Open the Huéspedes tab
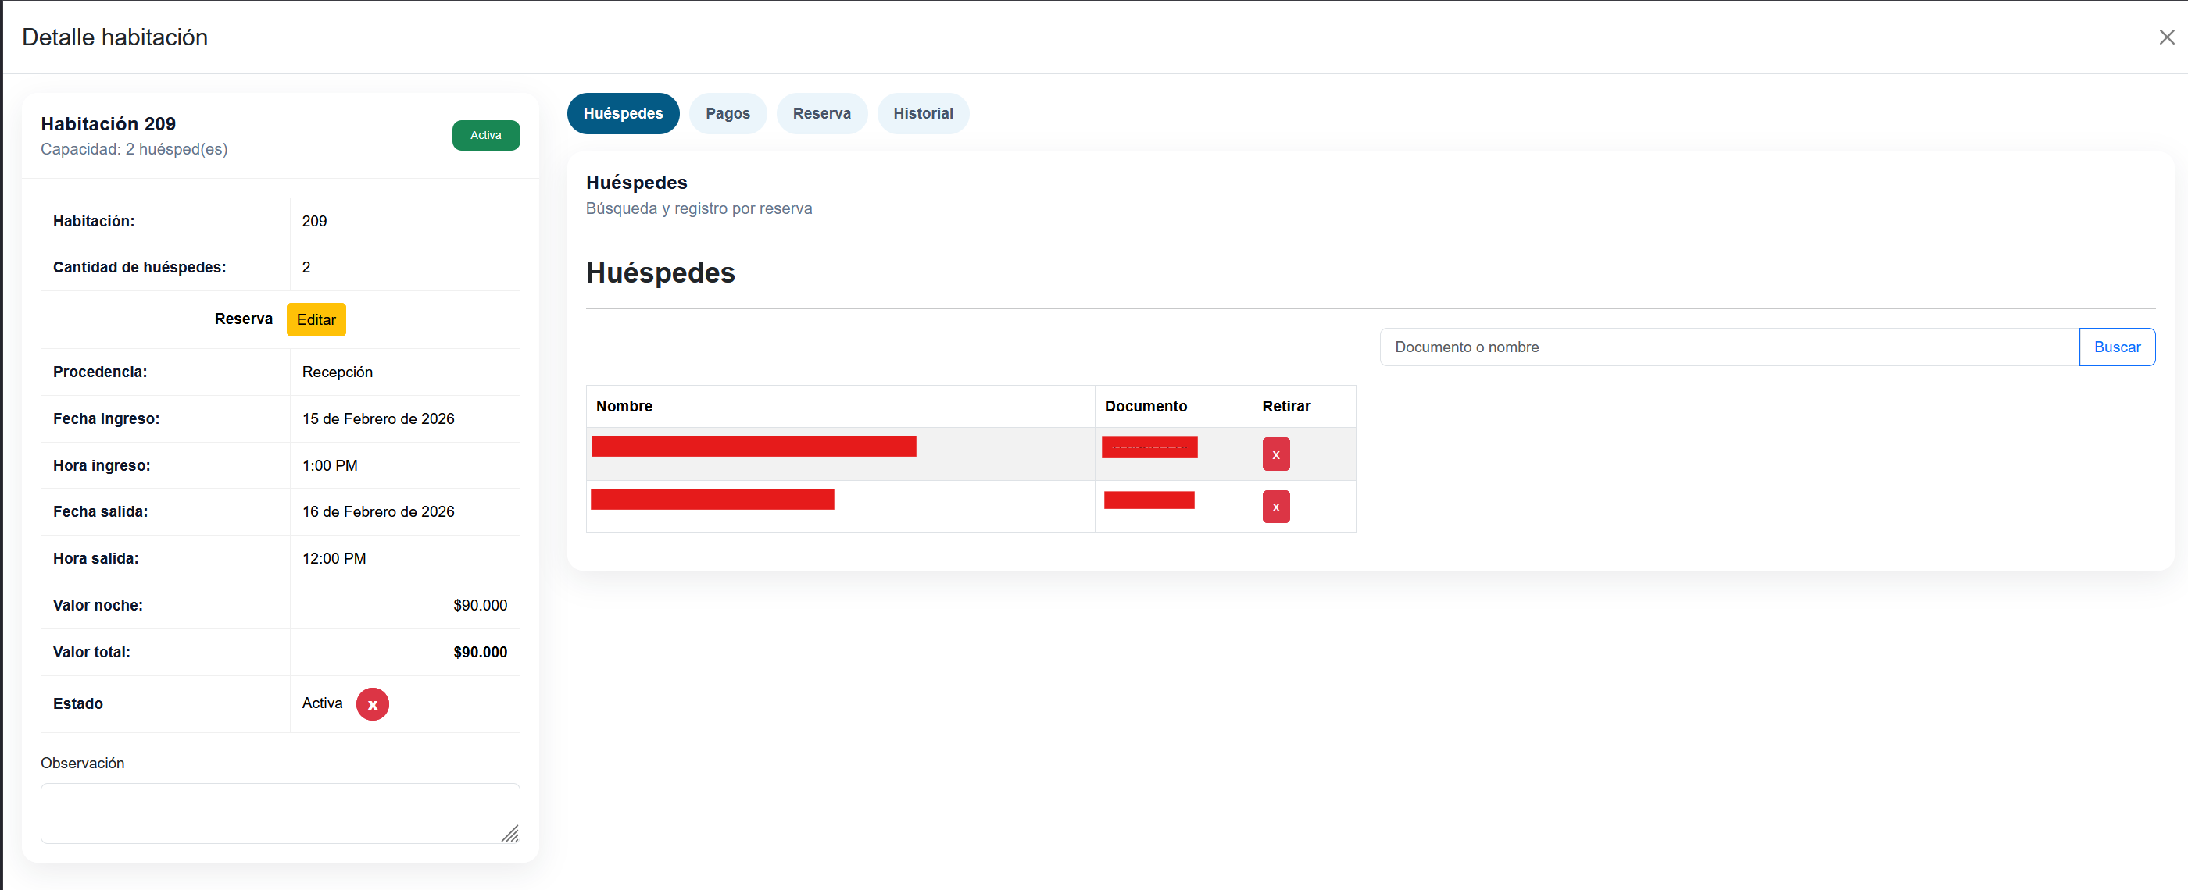Viewport: 2188px width, 890px height. (x=623, y=114)
